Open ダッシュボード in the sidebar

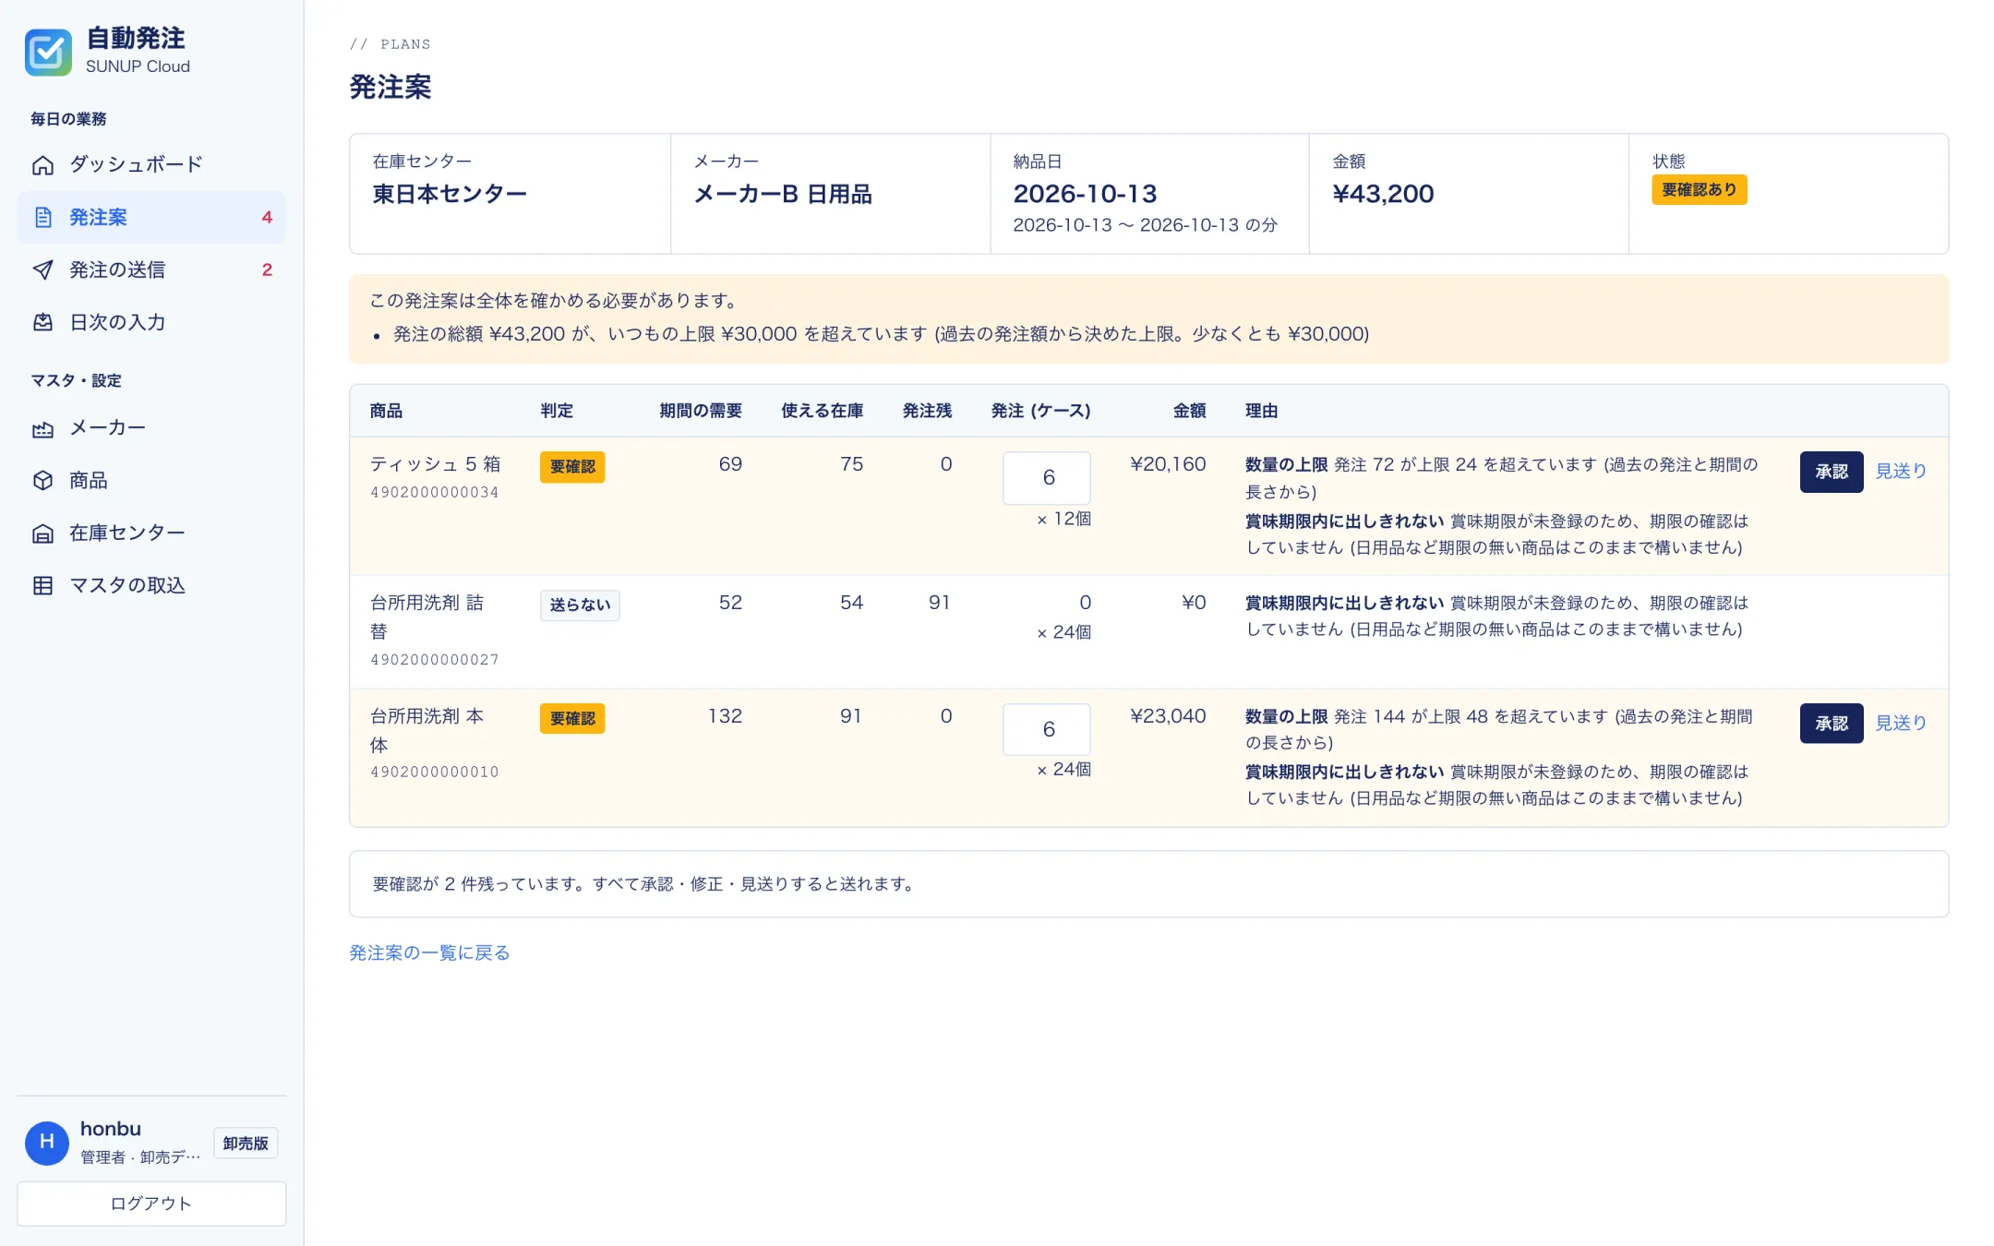(151, 165)
